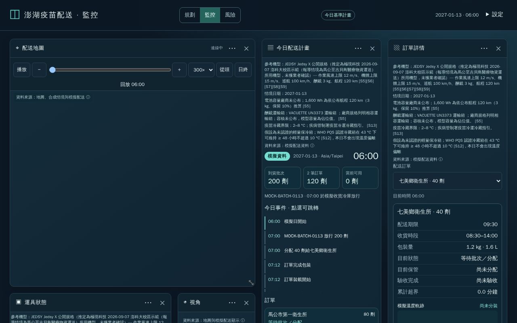
Task: Switch to the 規劃 tab
Action: click(190, 15)
